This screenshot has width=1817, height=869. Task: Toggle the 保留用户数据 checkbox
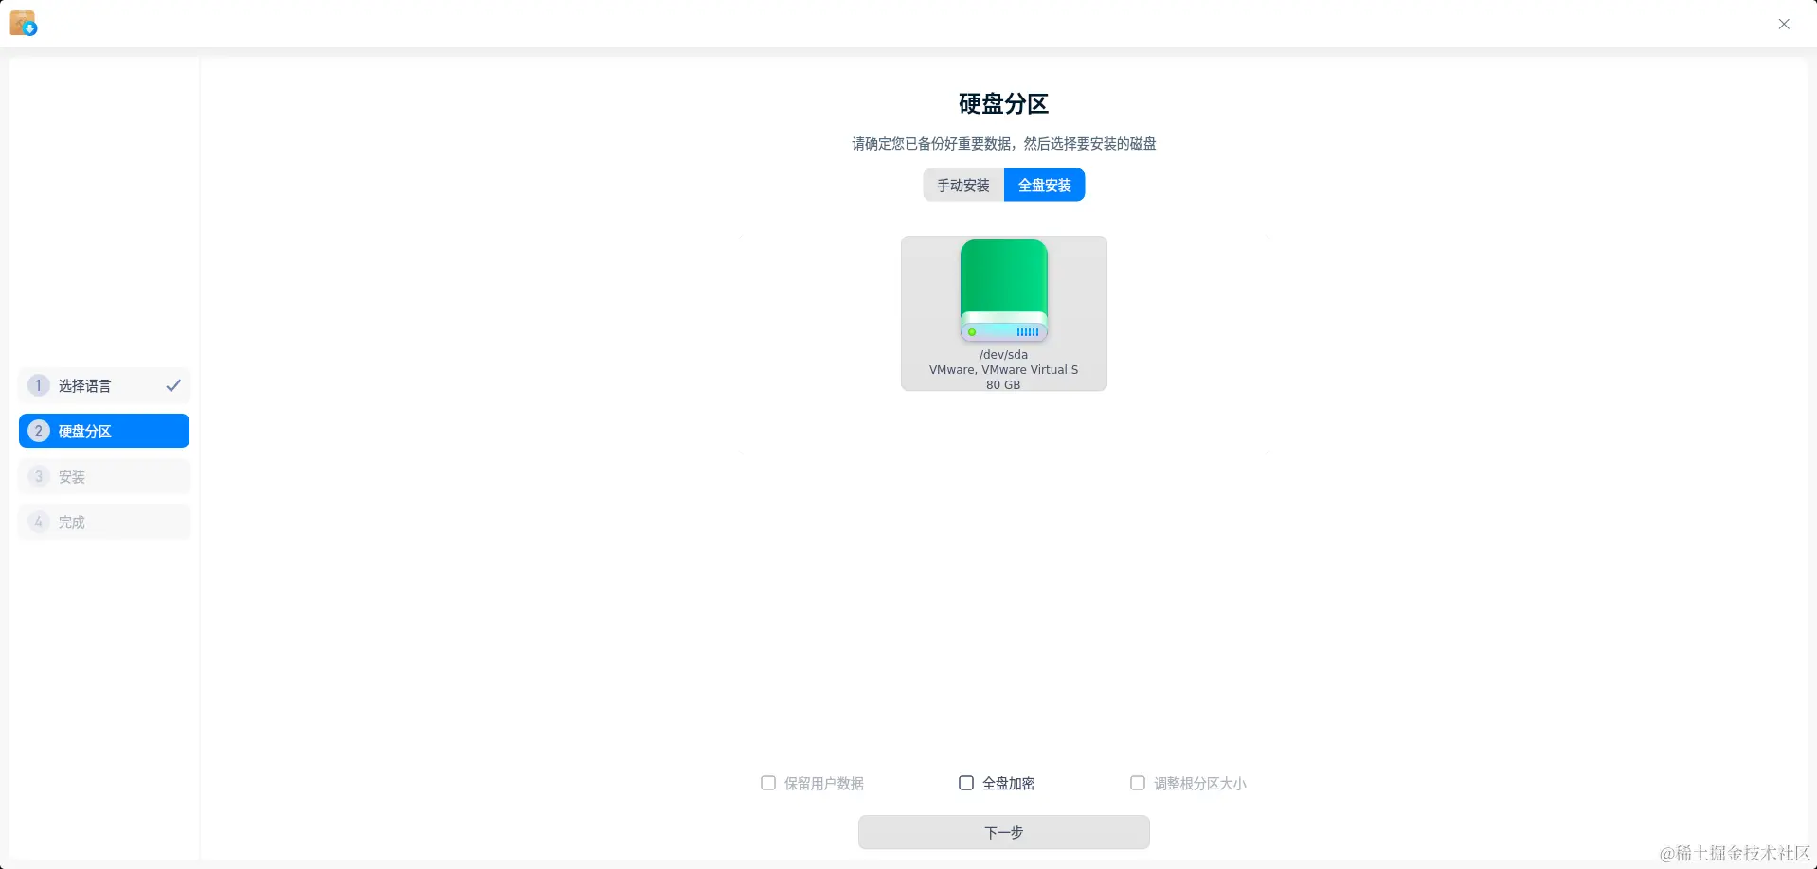(x=768, y=783)
